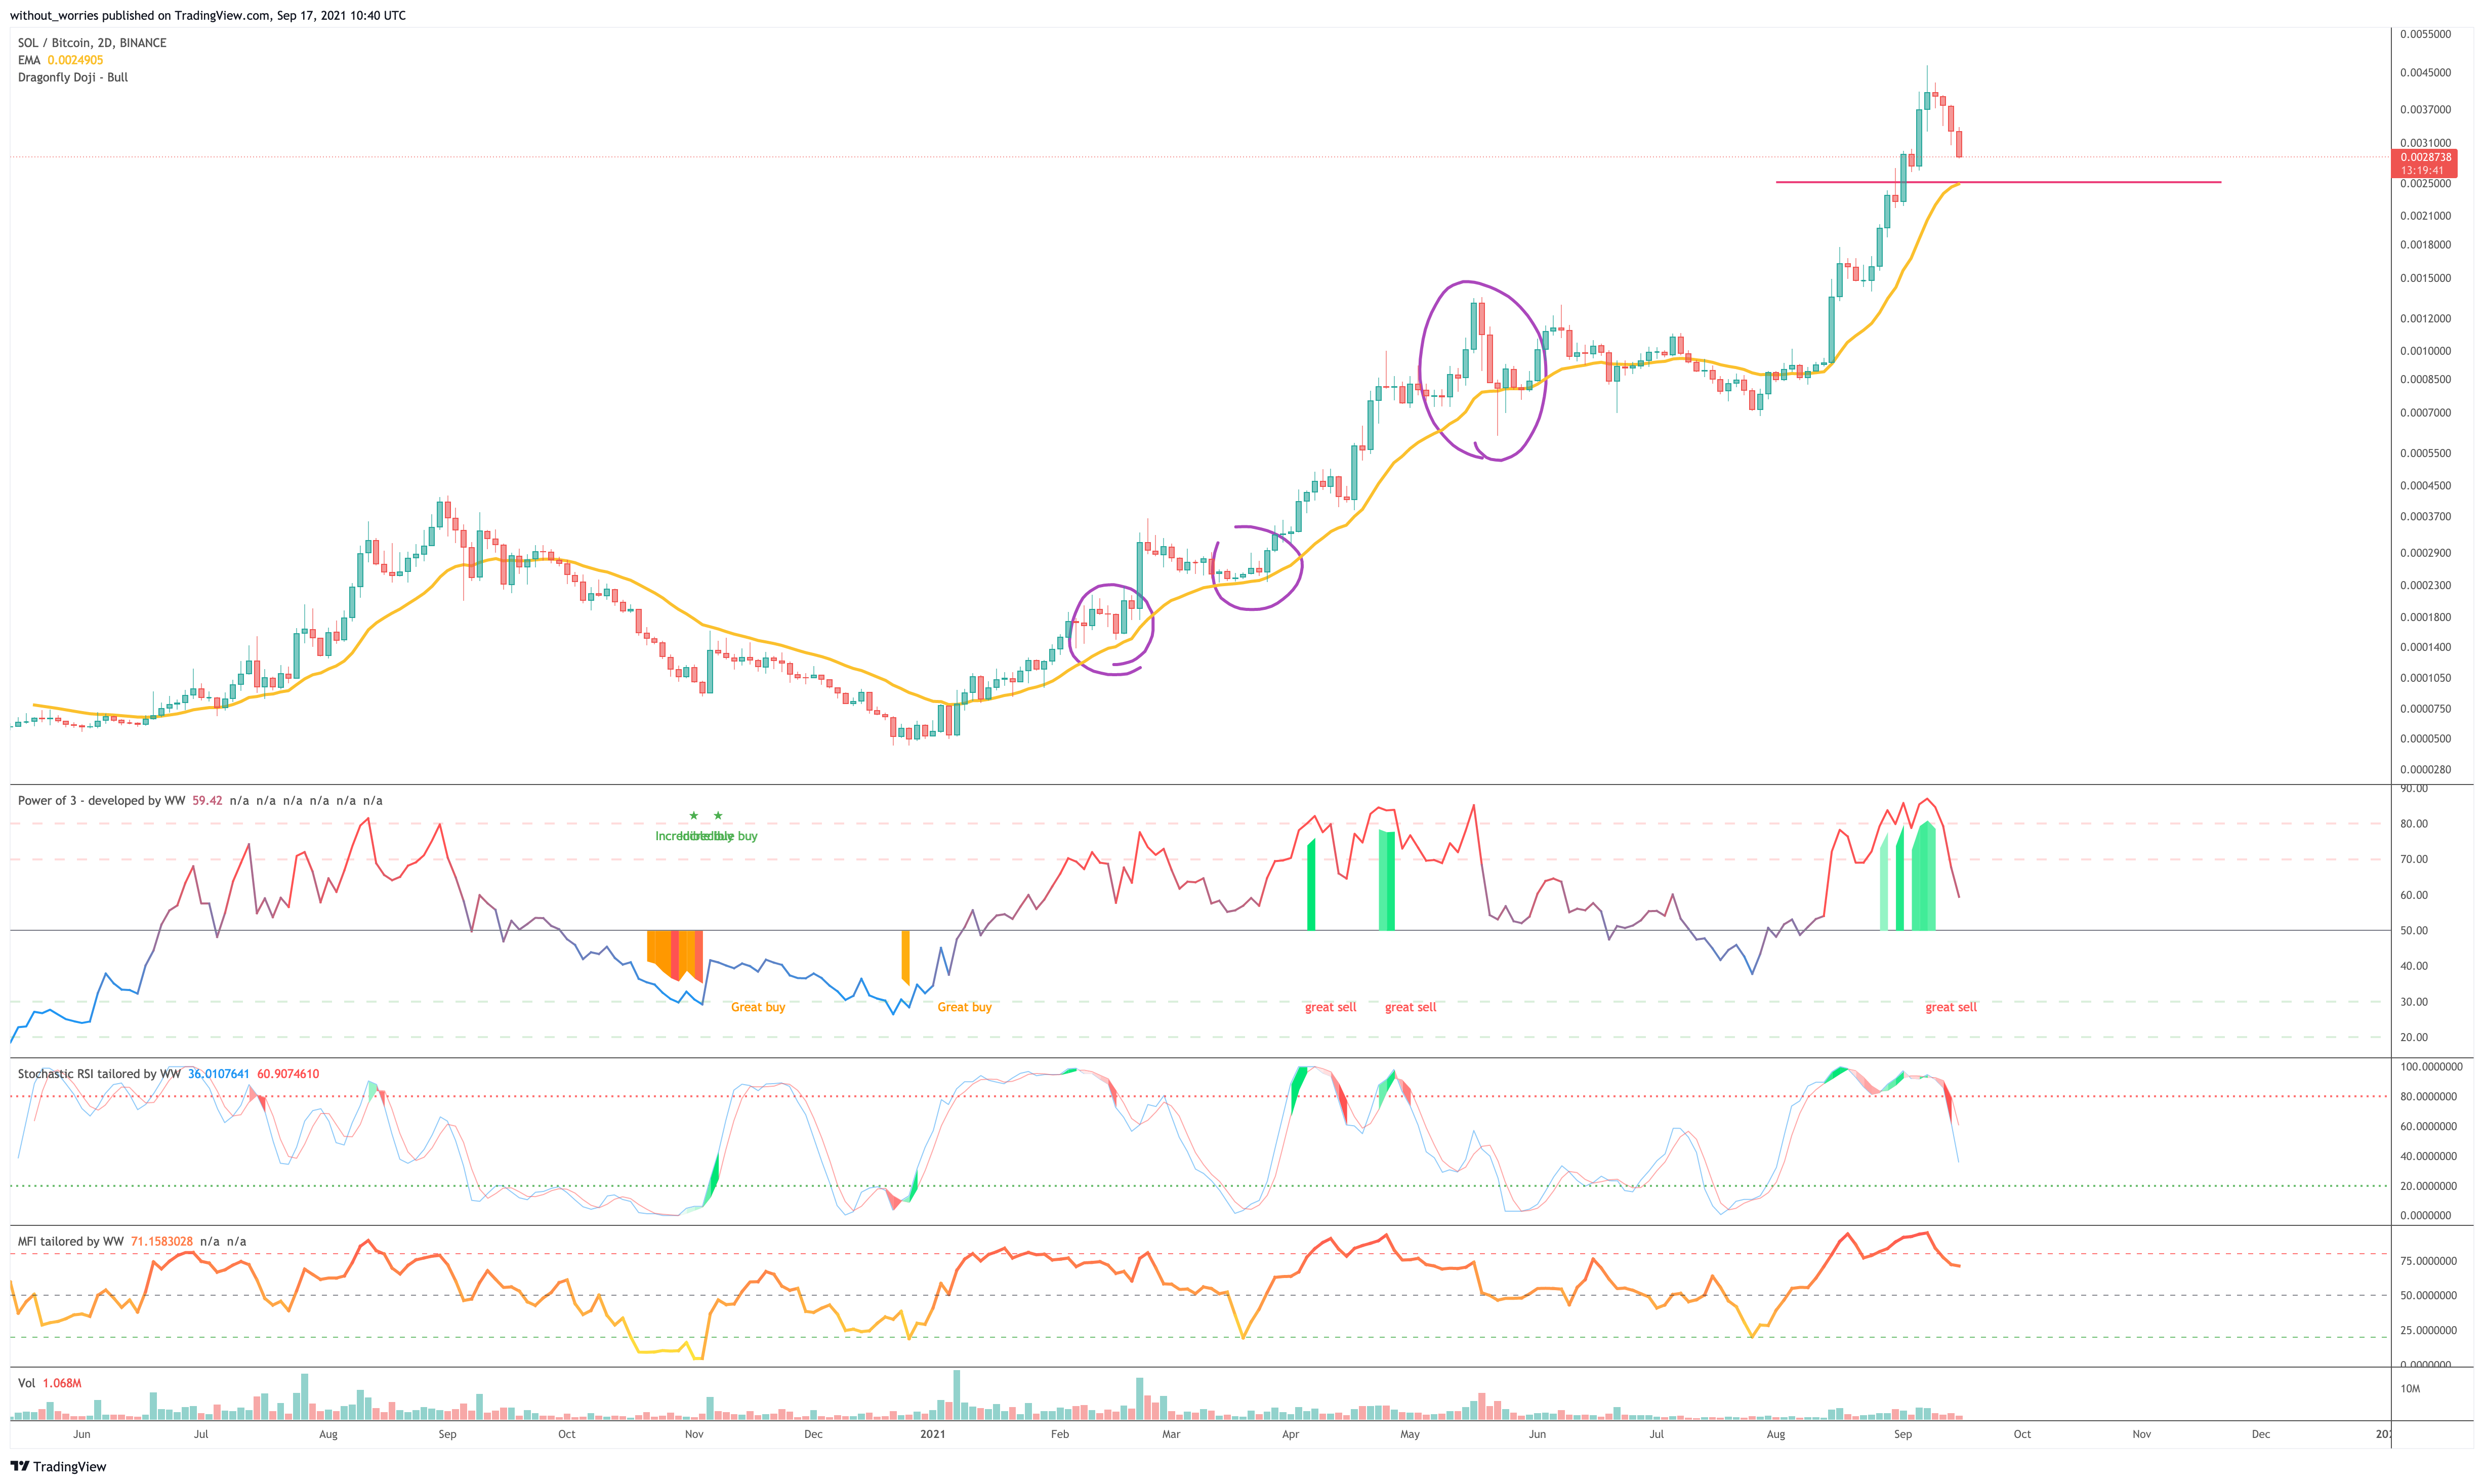The height and width of the screenshot is (1484, 2484).
Task: Click the blue Stochastic value 36.0107641
Action: 218,1074
